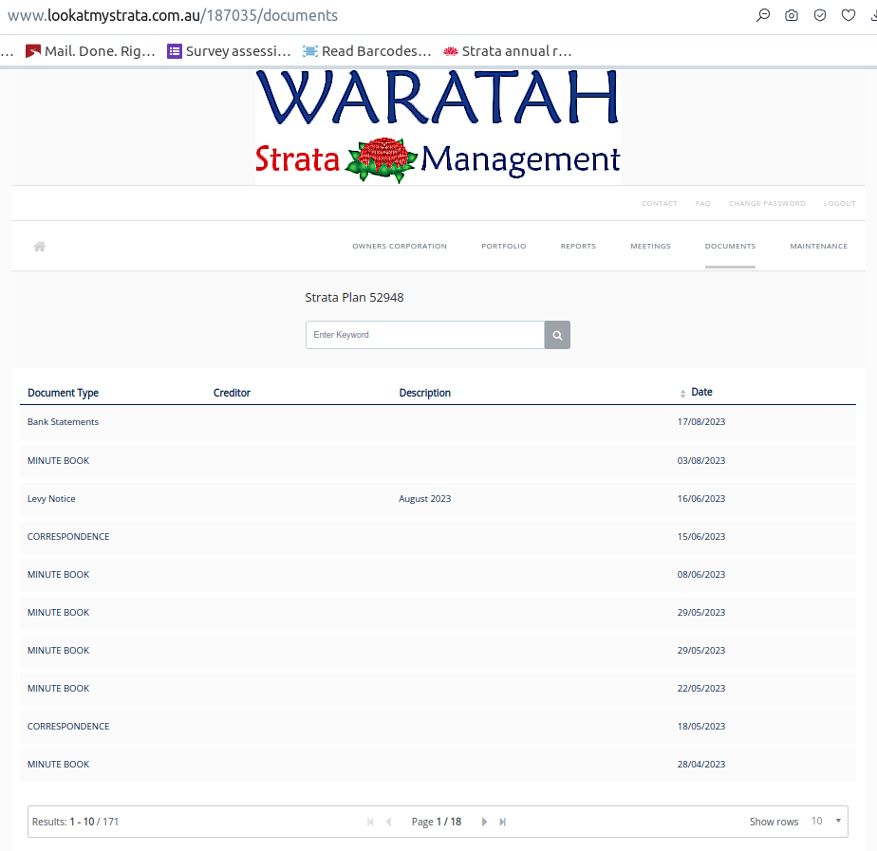Click the 'Page 1 / 18' indicator
877x851 pixels.
(437, 822)
